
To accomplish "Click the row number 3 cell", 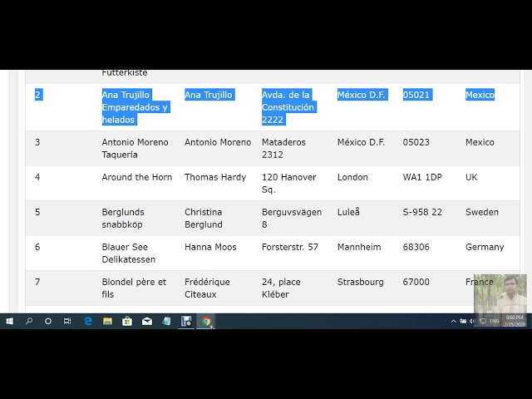I will pos(37,142).
